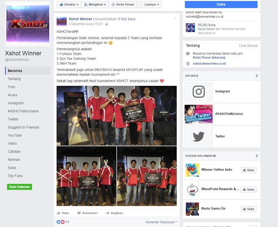This screenshot has width=278, height=227.
Task: Open the Xshot Winner post author link
Action: coord(80,19)
